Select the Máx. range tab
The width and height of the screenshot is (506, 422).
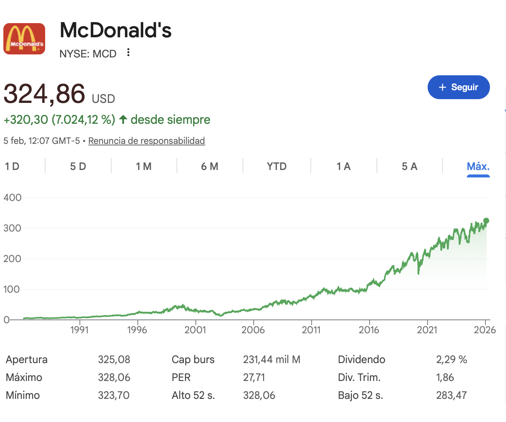[478, 166]
